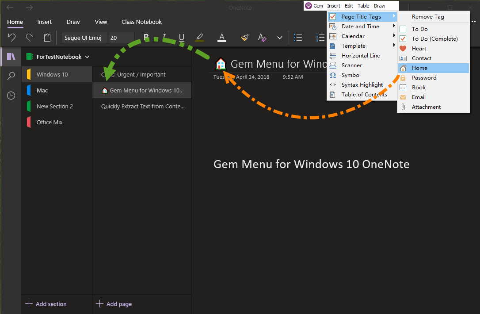
Task: Apply a bulleted list
Action: (x=298, y=38)
